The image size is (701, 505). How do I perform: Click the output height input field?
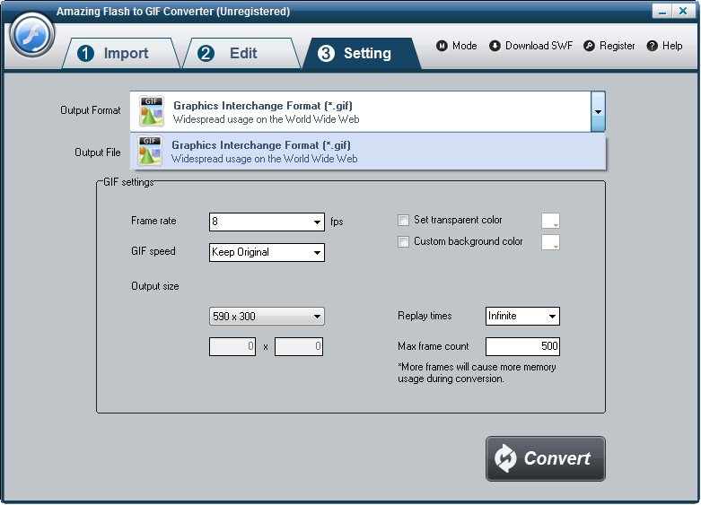(299, 347)
